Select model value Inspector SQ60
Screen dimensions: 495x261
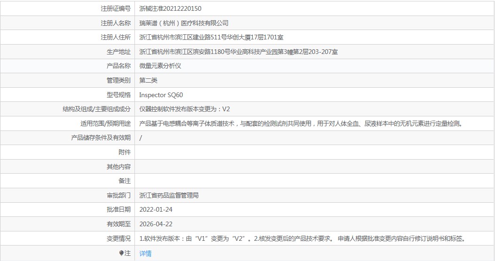(161, 95)
